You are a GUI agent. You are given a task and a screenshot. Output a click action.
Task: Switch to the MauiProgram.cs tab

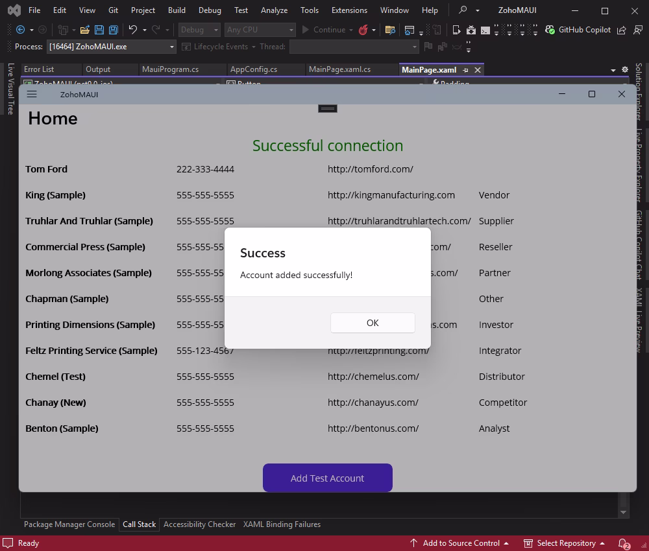click(x=170, y=69)
